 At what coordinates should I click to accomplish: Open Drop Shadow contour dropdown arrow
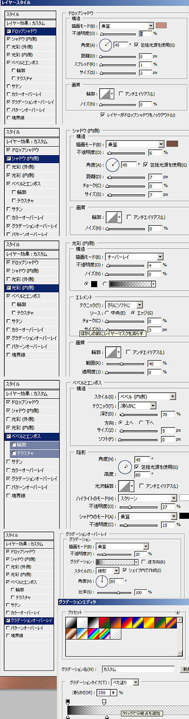pyautogui.click(x=112, y=94)
